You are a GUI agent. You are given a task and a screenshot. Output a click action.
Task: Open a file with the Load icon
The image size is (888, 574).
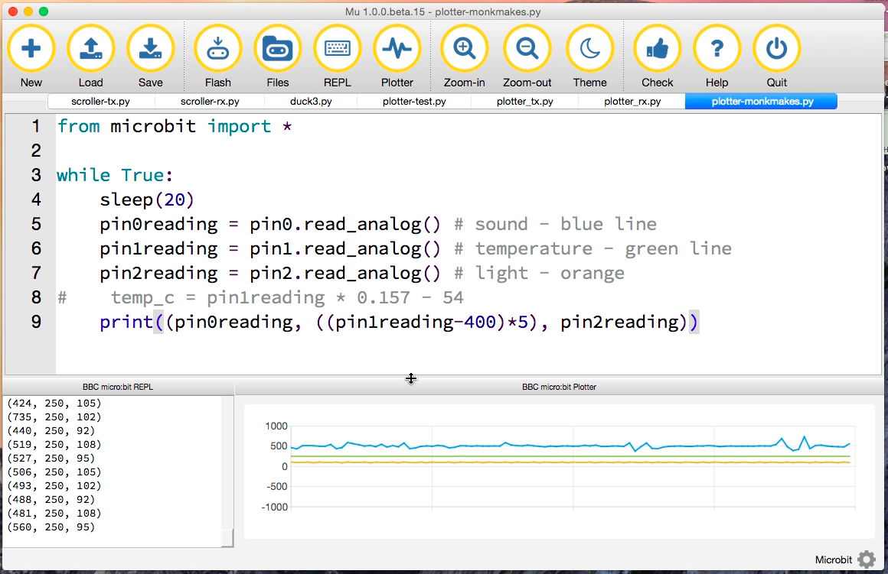click(90, 49)
